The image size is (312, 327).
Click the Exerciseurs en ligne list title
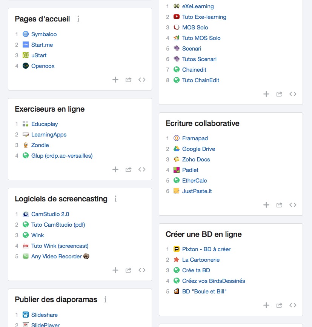49,109
